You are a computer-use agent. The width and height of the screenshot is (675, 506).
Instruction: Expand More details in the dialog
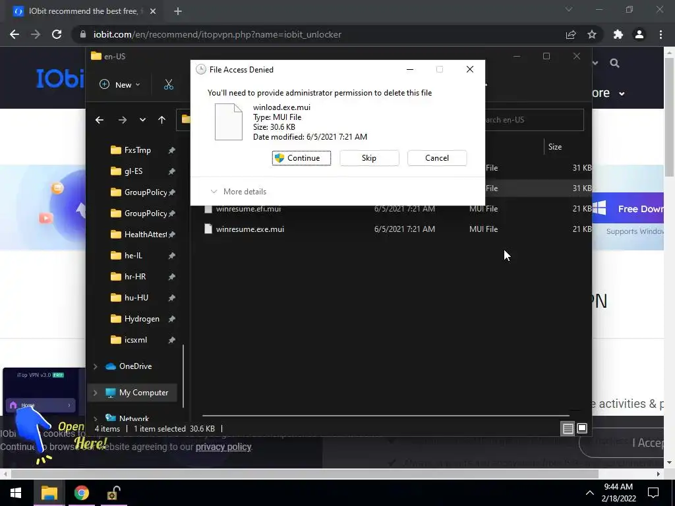click(x=238, y=192)
